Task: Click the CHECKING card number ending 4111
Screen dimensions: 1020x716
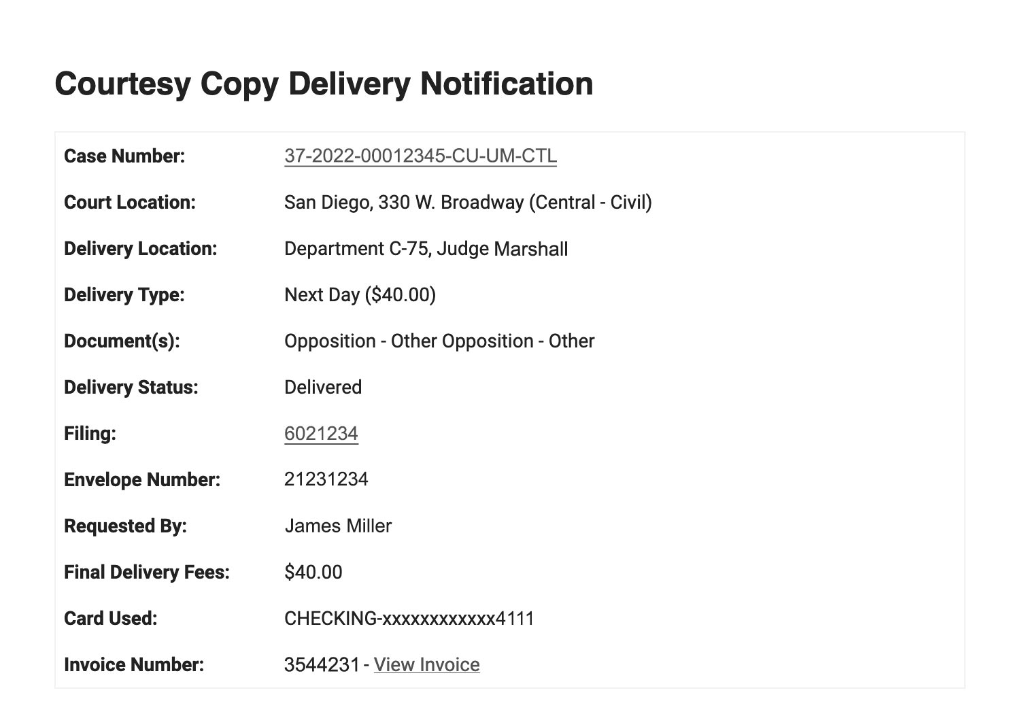Action: point(409,618)
